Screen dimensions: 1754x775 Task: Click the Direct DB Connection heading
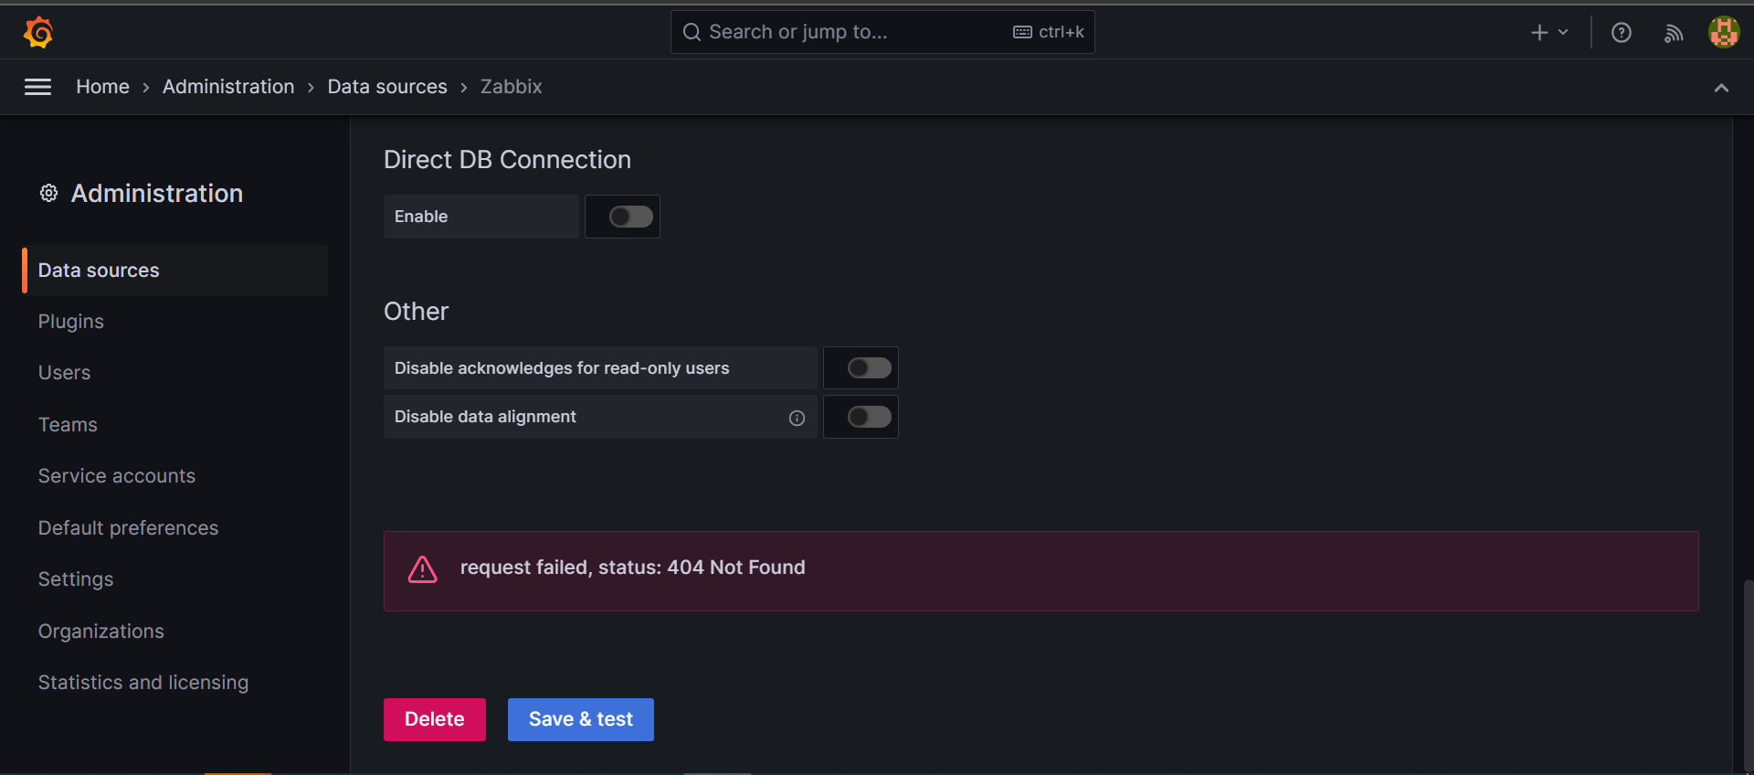(507, 160)
